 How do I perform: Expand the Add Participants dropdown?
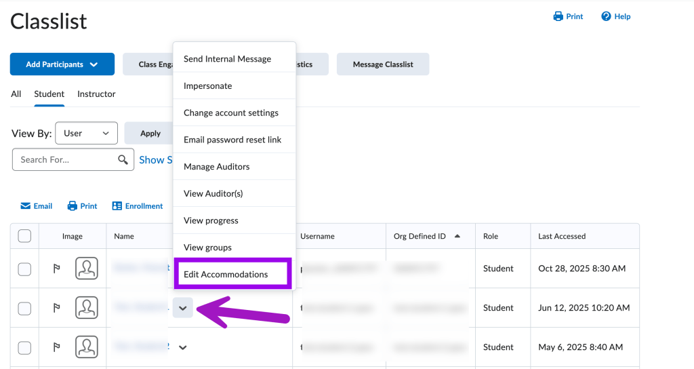pyautogui.click(x=62, y=64)
